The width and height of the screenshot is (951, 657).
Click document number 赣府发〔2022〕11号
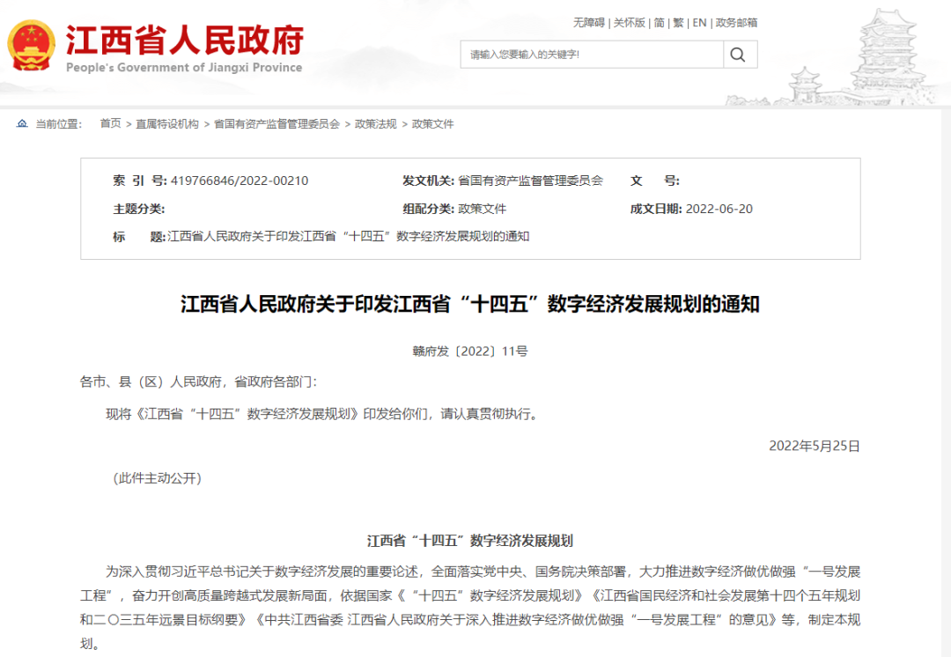tap(470, 351)
